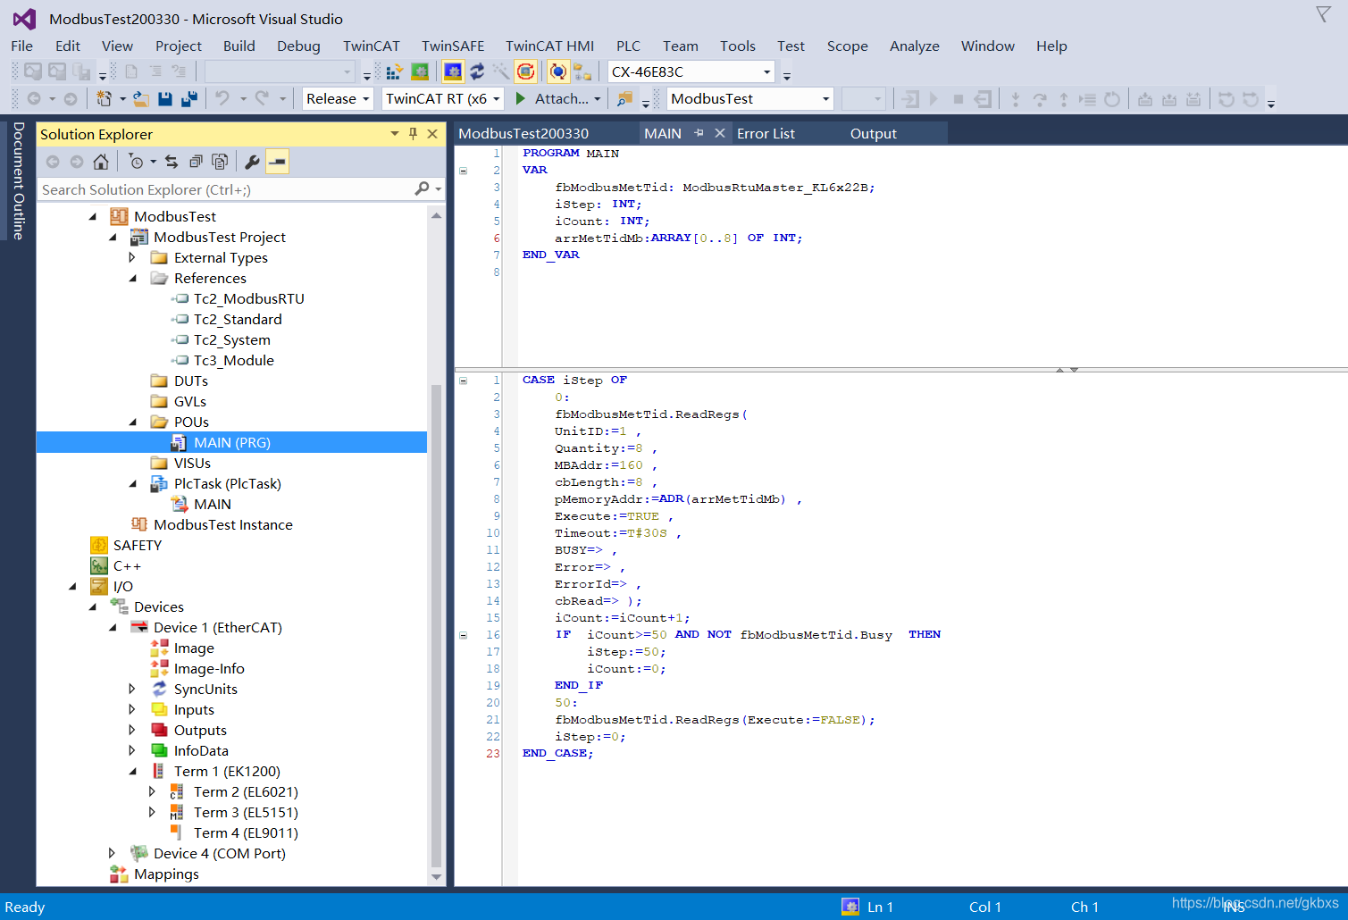Toggle Free Run state icon
The image size is (1348, 920).
tap(526, 71)
